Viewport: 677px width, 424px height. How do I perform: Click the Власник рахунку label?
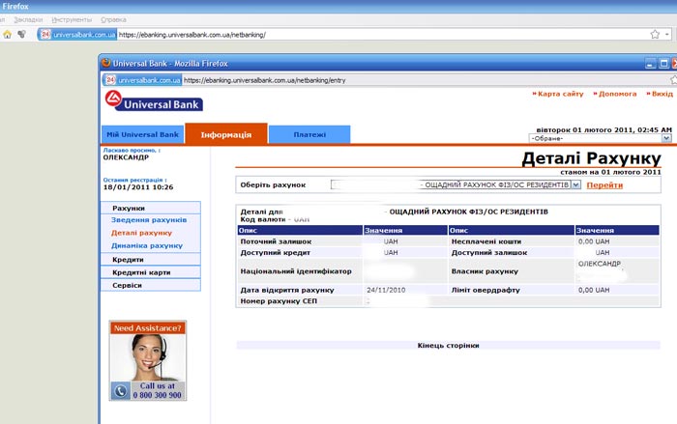485,271
